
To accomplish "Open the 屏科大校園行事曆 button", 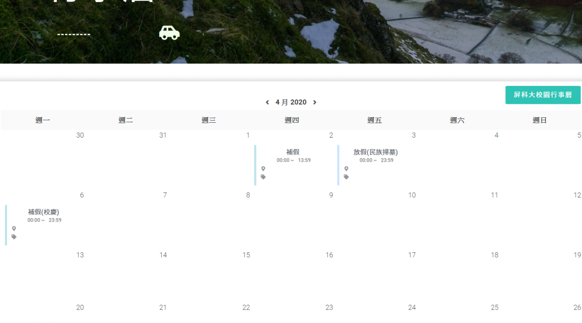I will [x=543, y=95].
